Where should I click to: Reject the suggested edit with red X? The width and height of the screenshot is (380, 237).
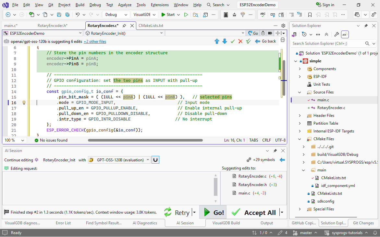(x=240, y=41)
